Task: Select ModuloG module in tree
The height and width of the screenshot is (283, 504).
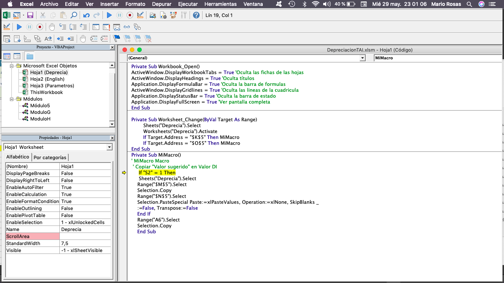Action: tap(40, 112)
